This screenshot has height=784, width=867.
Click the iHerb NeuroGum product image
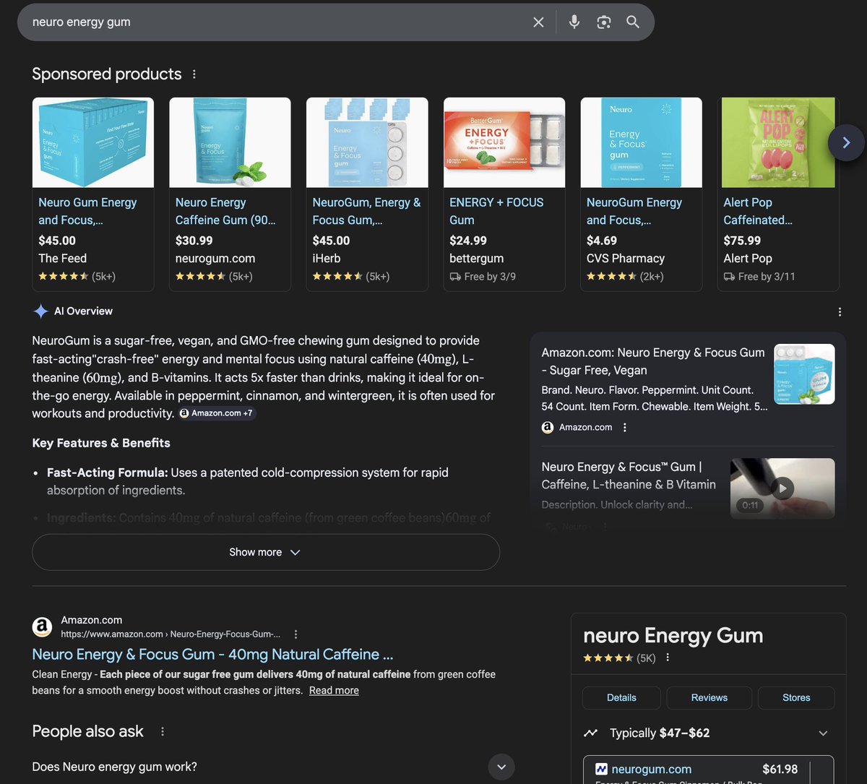click(367, 142)
